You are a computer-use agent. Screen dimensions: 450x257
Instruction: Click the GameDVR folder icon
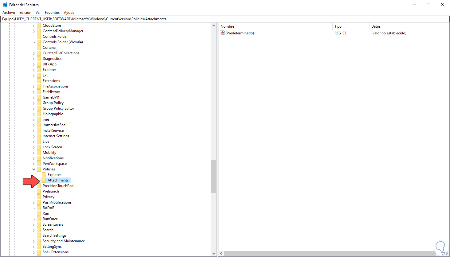pyautogui.click(x=39, y=97)
